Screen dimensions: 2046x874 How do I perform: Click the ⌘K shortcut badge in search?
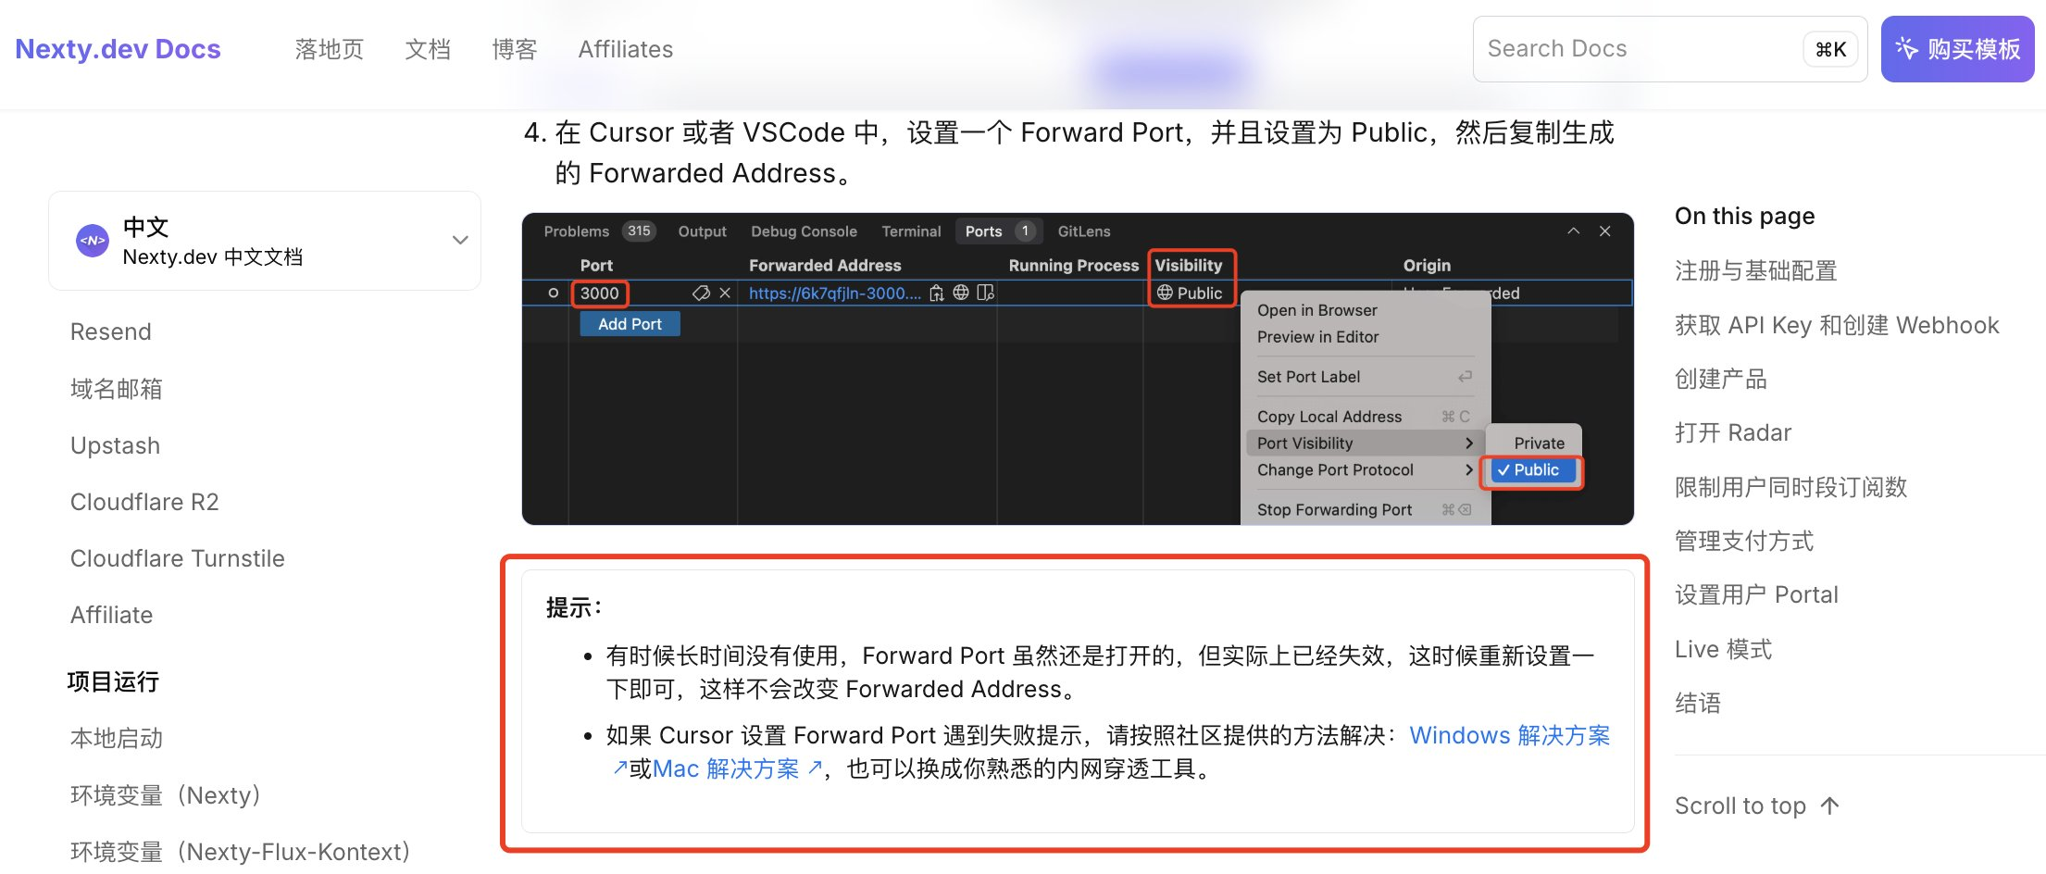(1830, 49)
